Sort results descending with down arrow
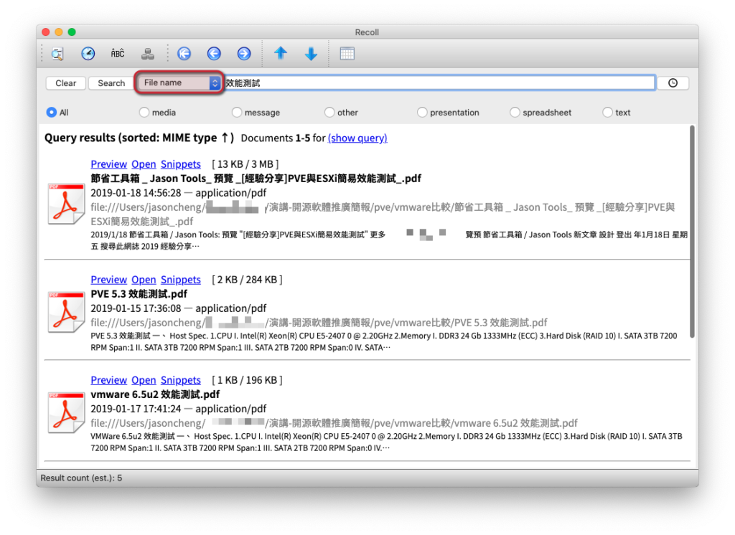Screen dimensions: 735x535 tap(311, 53)
